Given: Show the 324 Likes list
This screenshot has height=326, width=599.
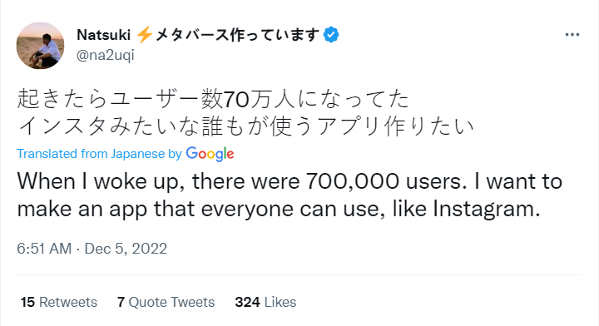Looking at the screenshot, I should [x=265, y=302].
